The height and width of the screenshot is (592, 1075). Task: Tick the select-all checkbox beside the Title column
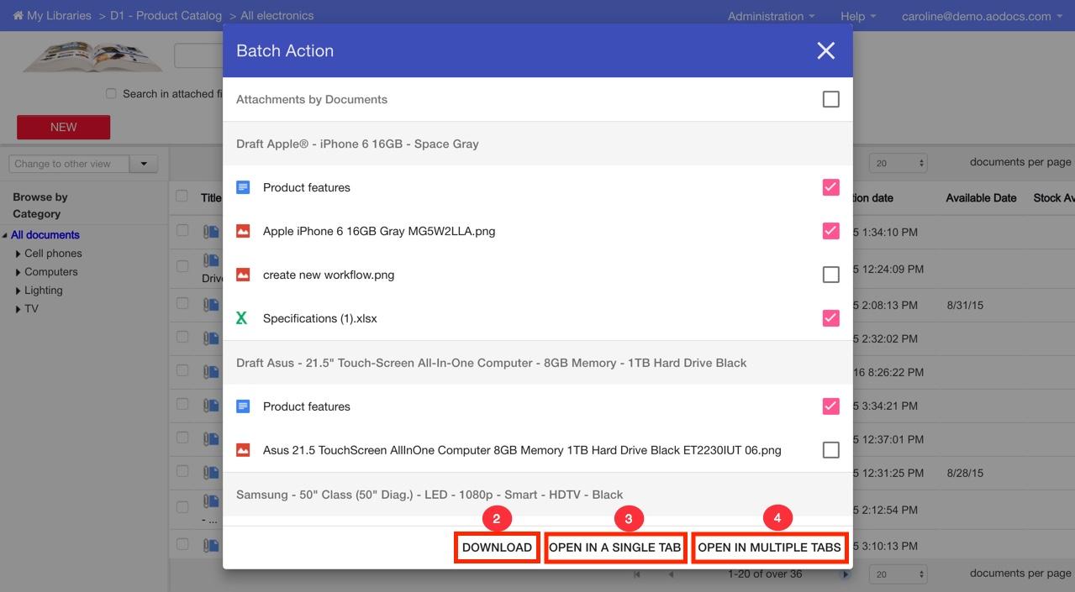point(182,196)
